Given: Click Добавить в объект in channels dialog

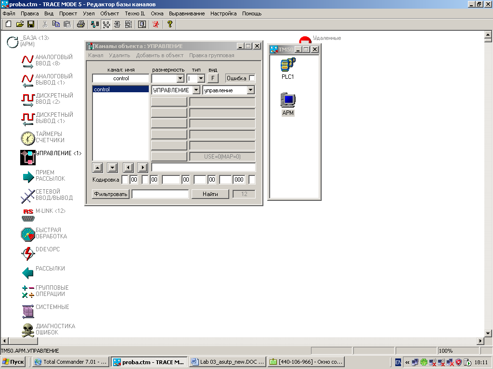Looking at the screenshot, I should point(160,55).
